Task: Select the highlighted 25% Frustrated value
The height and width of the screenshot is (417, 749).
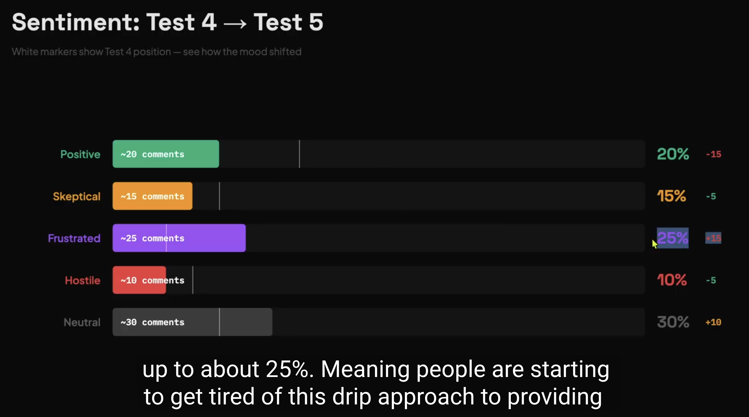Action: 673,238
